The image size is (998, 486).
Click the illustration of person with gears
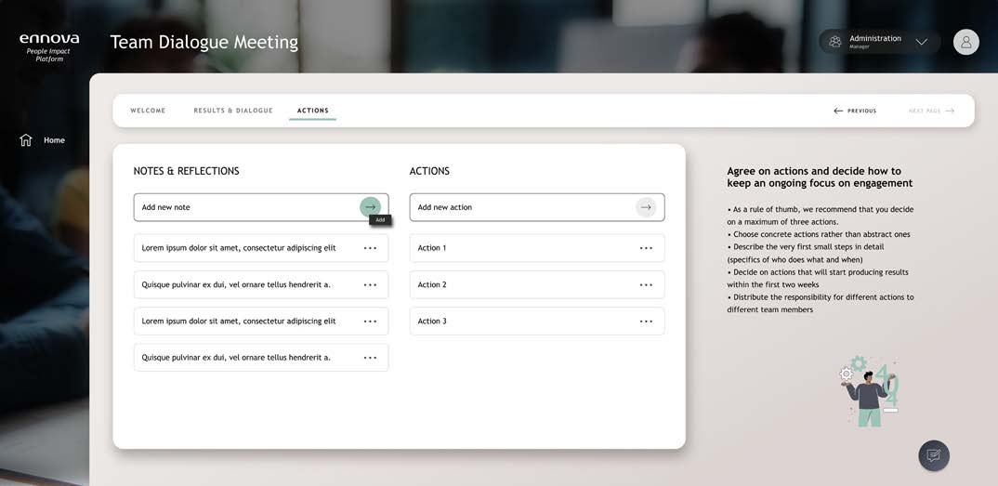click(x=871, y=390)
